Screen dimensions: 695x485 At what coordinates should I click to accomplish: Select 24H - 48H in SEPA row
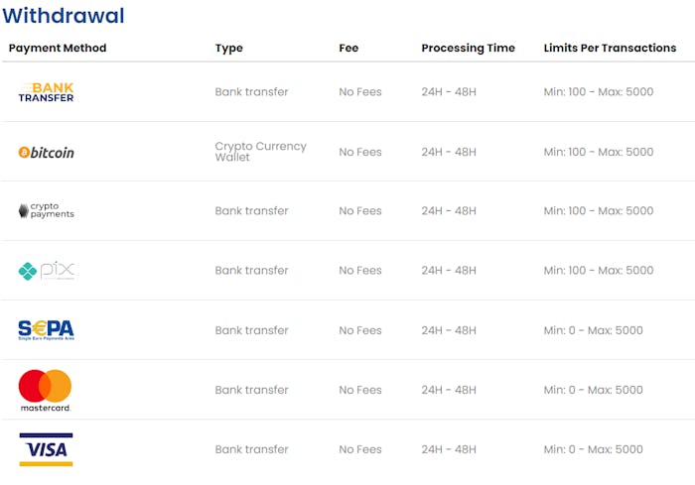(448, 330)
